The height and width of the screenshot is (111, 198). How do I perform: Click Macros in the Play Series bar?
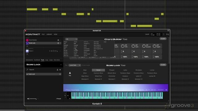click(x=161, y=90)
